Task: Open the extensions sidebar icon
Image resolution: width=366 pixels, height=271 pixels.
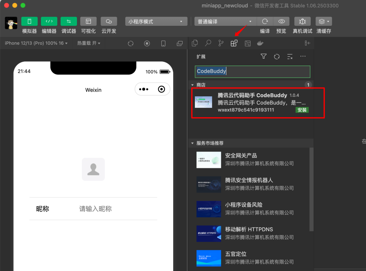Action: tap(234, 43)
